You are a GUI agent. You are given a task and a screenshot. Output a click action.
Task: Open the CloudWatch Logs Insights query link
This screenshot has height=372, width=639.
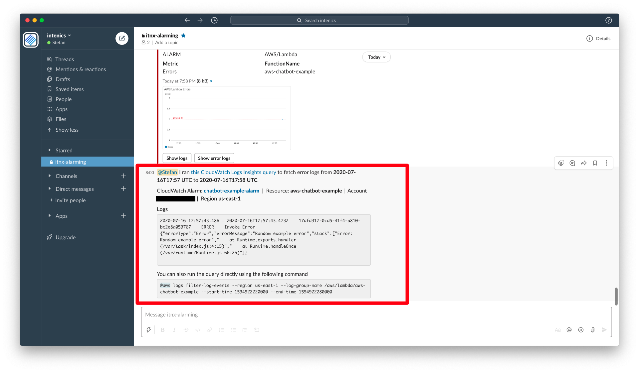233,172
